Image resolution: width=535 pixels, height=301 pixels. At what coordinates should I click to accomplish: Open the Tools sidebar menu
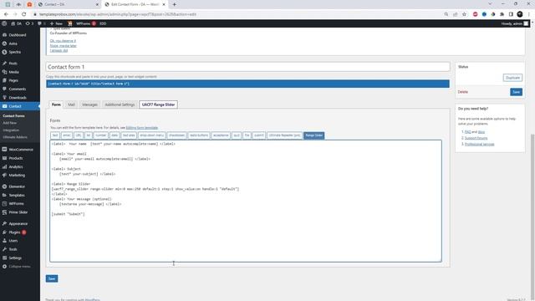click(13, 249)
